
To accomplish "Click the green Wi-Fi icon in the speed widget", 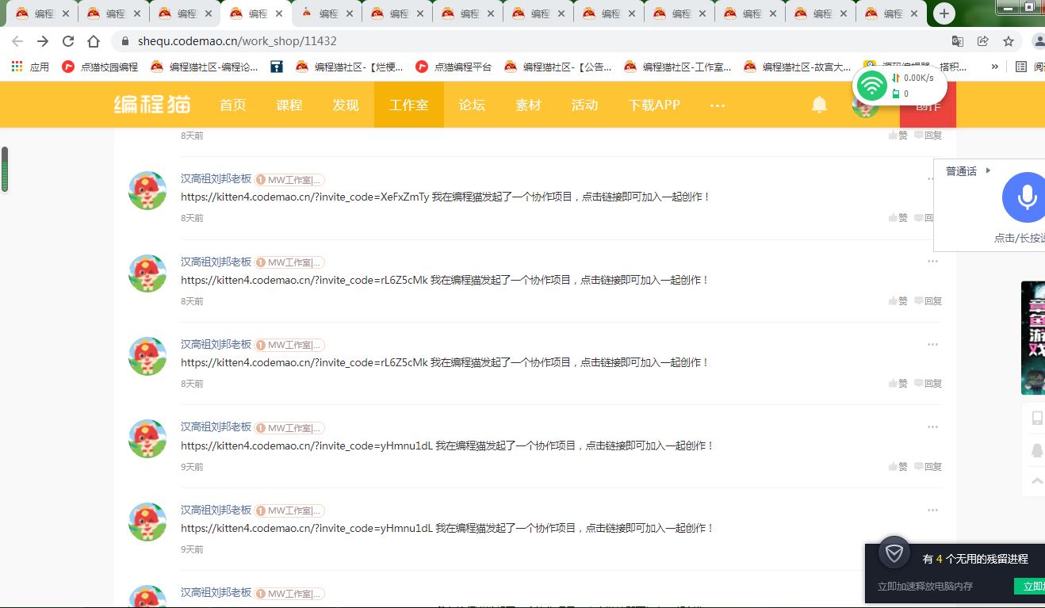I will point(871,85).
